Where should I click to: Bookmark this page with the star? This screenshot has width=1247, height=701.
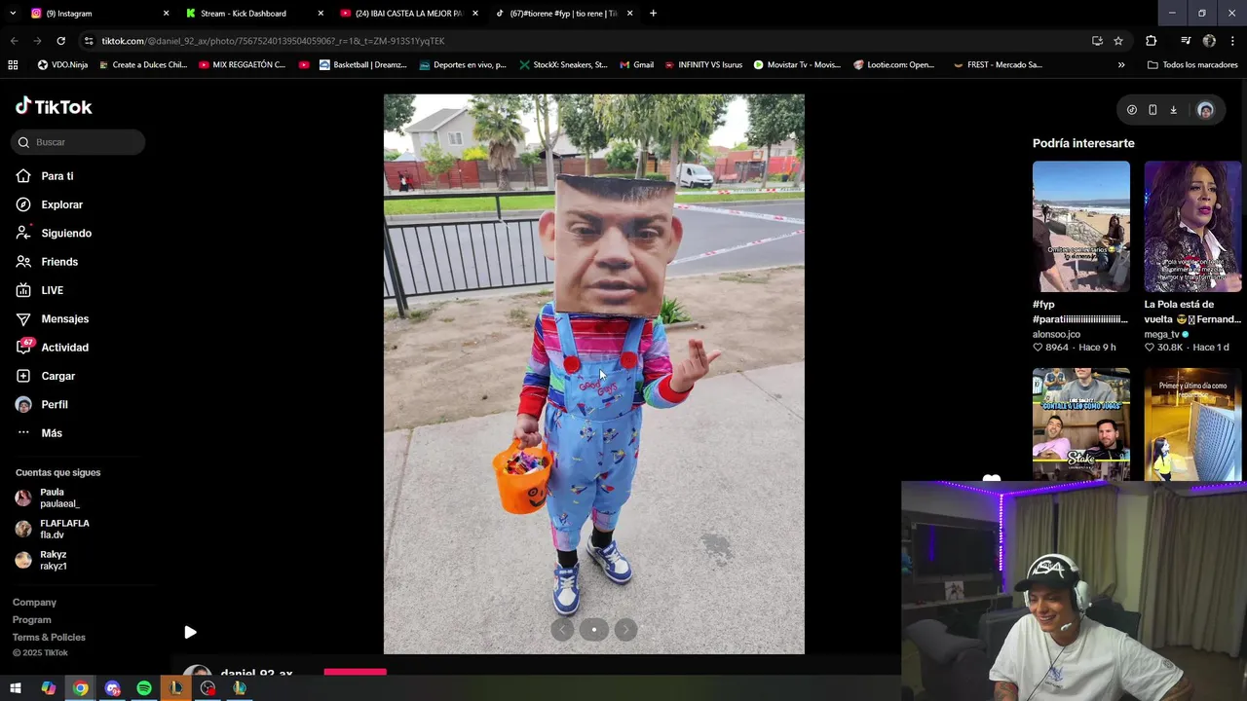[1118, 41]
